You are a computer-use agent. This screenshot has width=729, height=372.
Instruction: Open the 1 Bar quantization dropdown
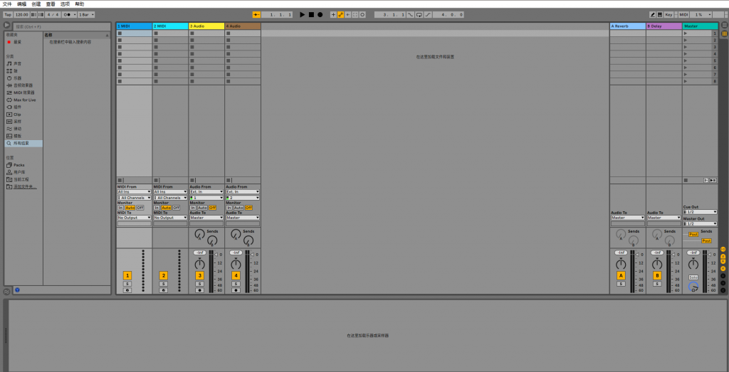coord(85,14)
